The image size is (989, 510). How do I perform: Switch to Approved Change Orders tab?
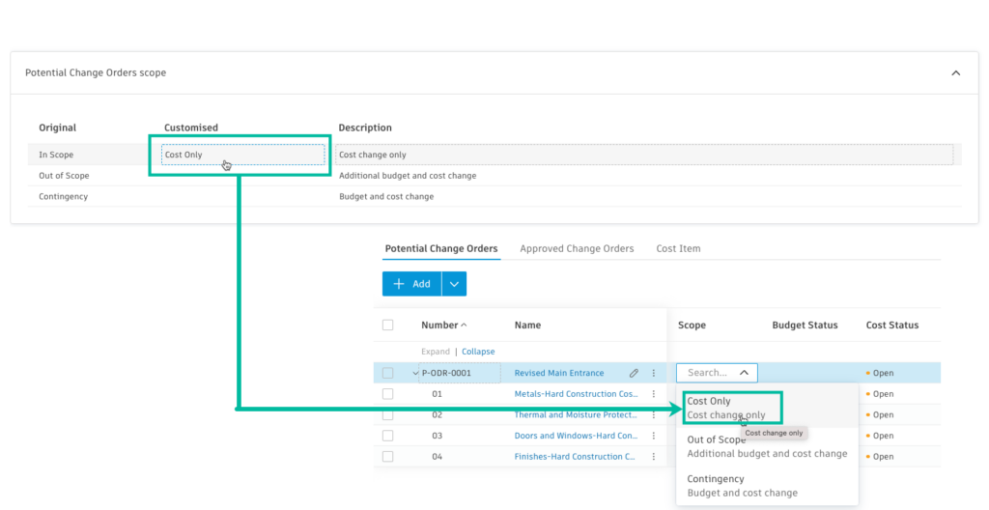coord(577,248)
